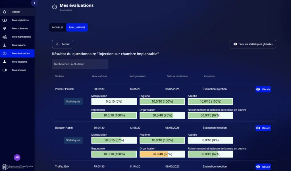
Task: Click the Captation column header
Action: coord(209,76)
